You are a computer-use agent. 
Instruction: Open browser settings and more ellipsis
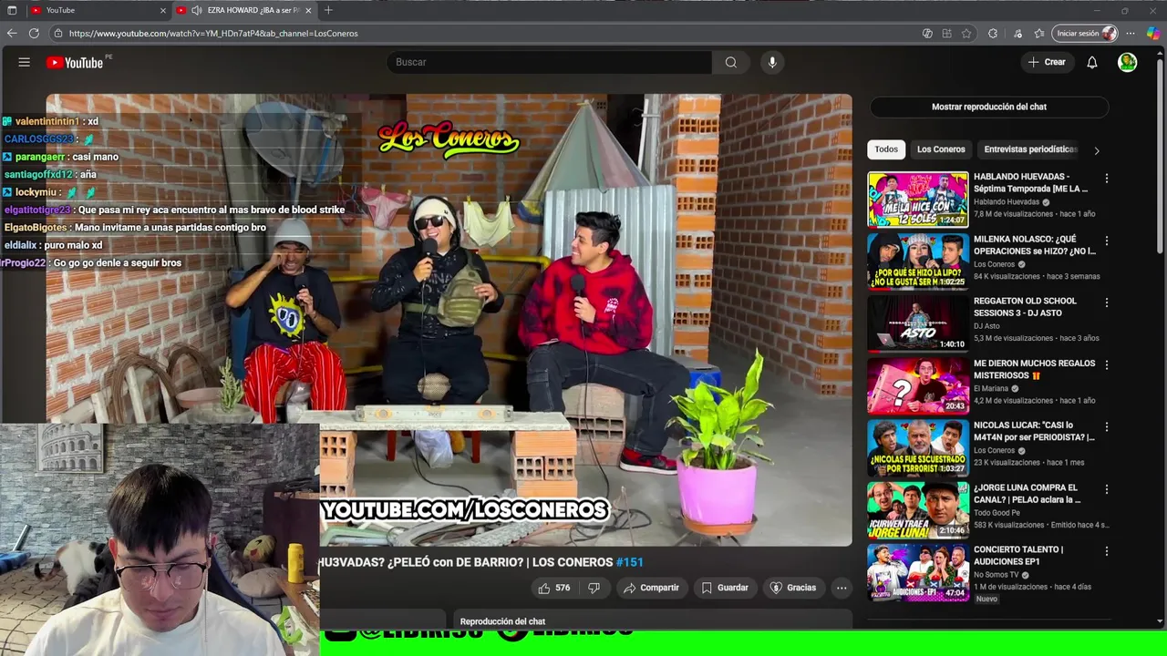tap(1131, 33)
